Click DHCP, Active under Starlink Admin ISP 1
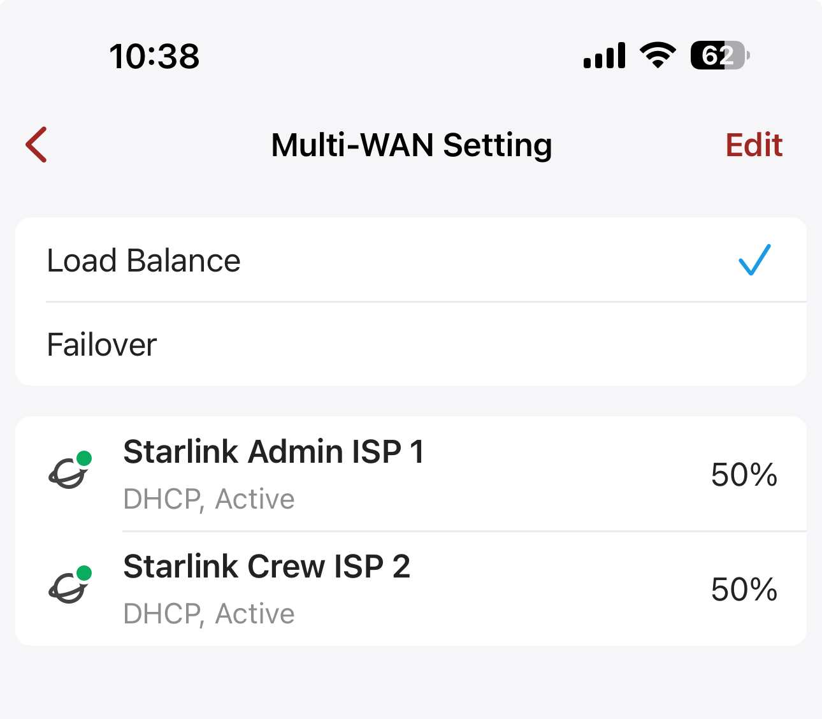Viewport: 822px width, 719px height. 209,499
